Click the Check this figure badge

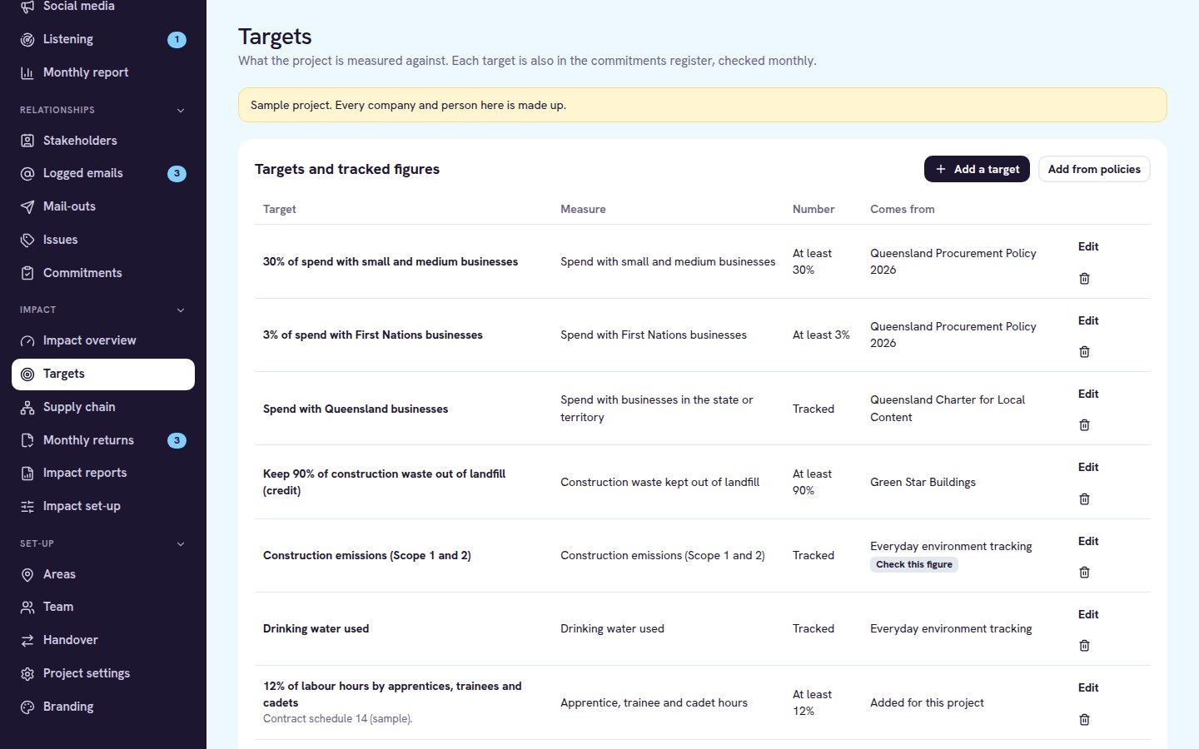[x=914, y=564]
